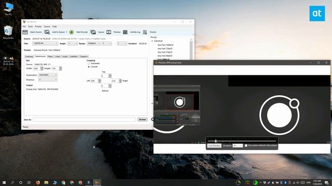The image size is (332, 186).
Task: Click the Left crop value field
Action: (94, 81)
